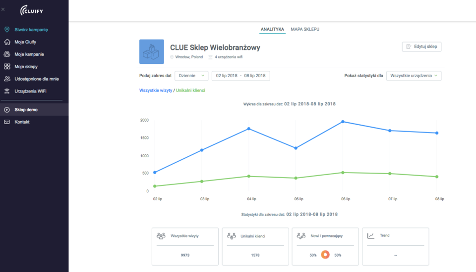
Task: Open Stwórz kampanię in sidebar
Action: tap(31, 30)
